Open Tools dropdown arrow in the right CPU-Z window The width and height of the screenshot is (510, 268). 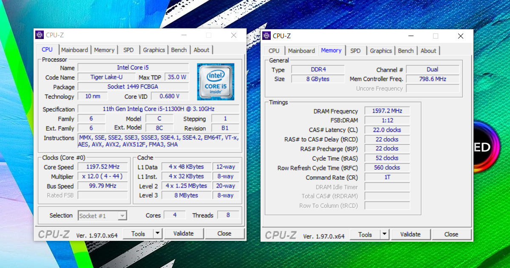point(385,234)
